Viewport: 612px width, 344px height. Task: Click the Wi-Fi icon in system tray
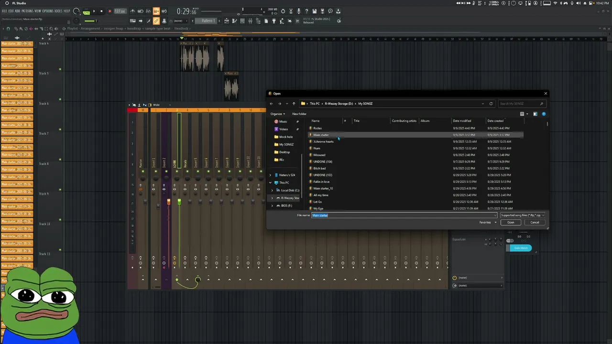[x=555, y=3]
